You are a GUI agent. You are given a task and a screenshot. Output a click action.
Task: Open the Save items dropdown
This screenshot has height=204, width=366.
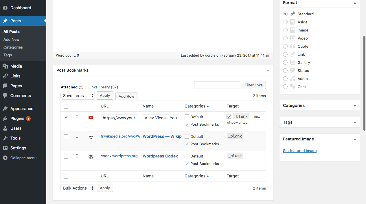coord(78,96)
